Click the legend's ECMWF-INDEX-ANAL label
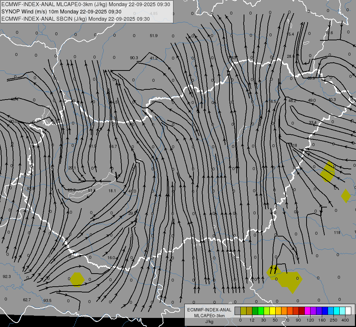Image resolution: width=356 pixels, height=327 pixels. click(x=209, y=310)
